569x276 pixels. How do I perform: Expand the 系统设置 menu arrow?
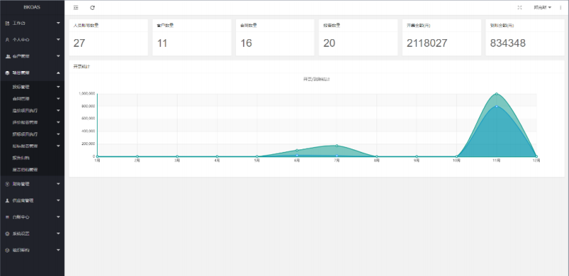58,233
